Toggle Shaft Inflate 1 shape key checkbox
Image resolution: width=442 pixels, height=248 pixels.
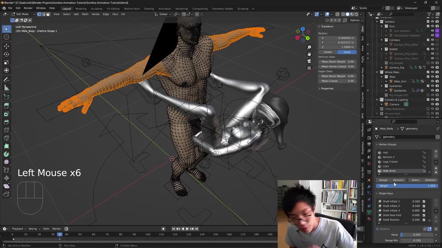[x=424, y=201]
